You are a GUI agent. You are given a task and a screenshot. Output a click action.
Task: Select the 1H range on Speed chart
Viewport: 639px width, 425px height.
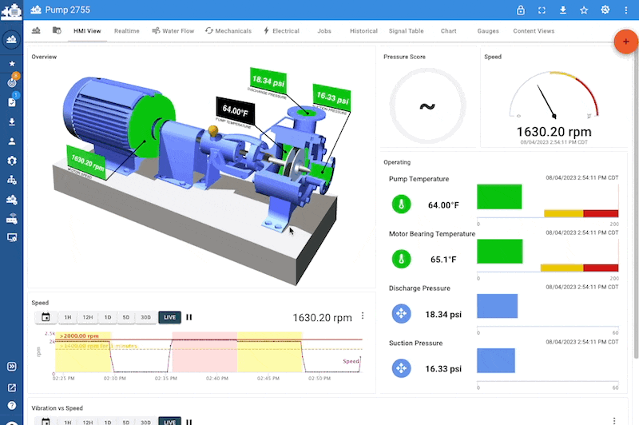68,317
